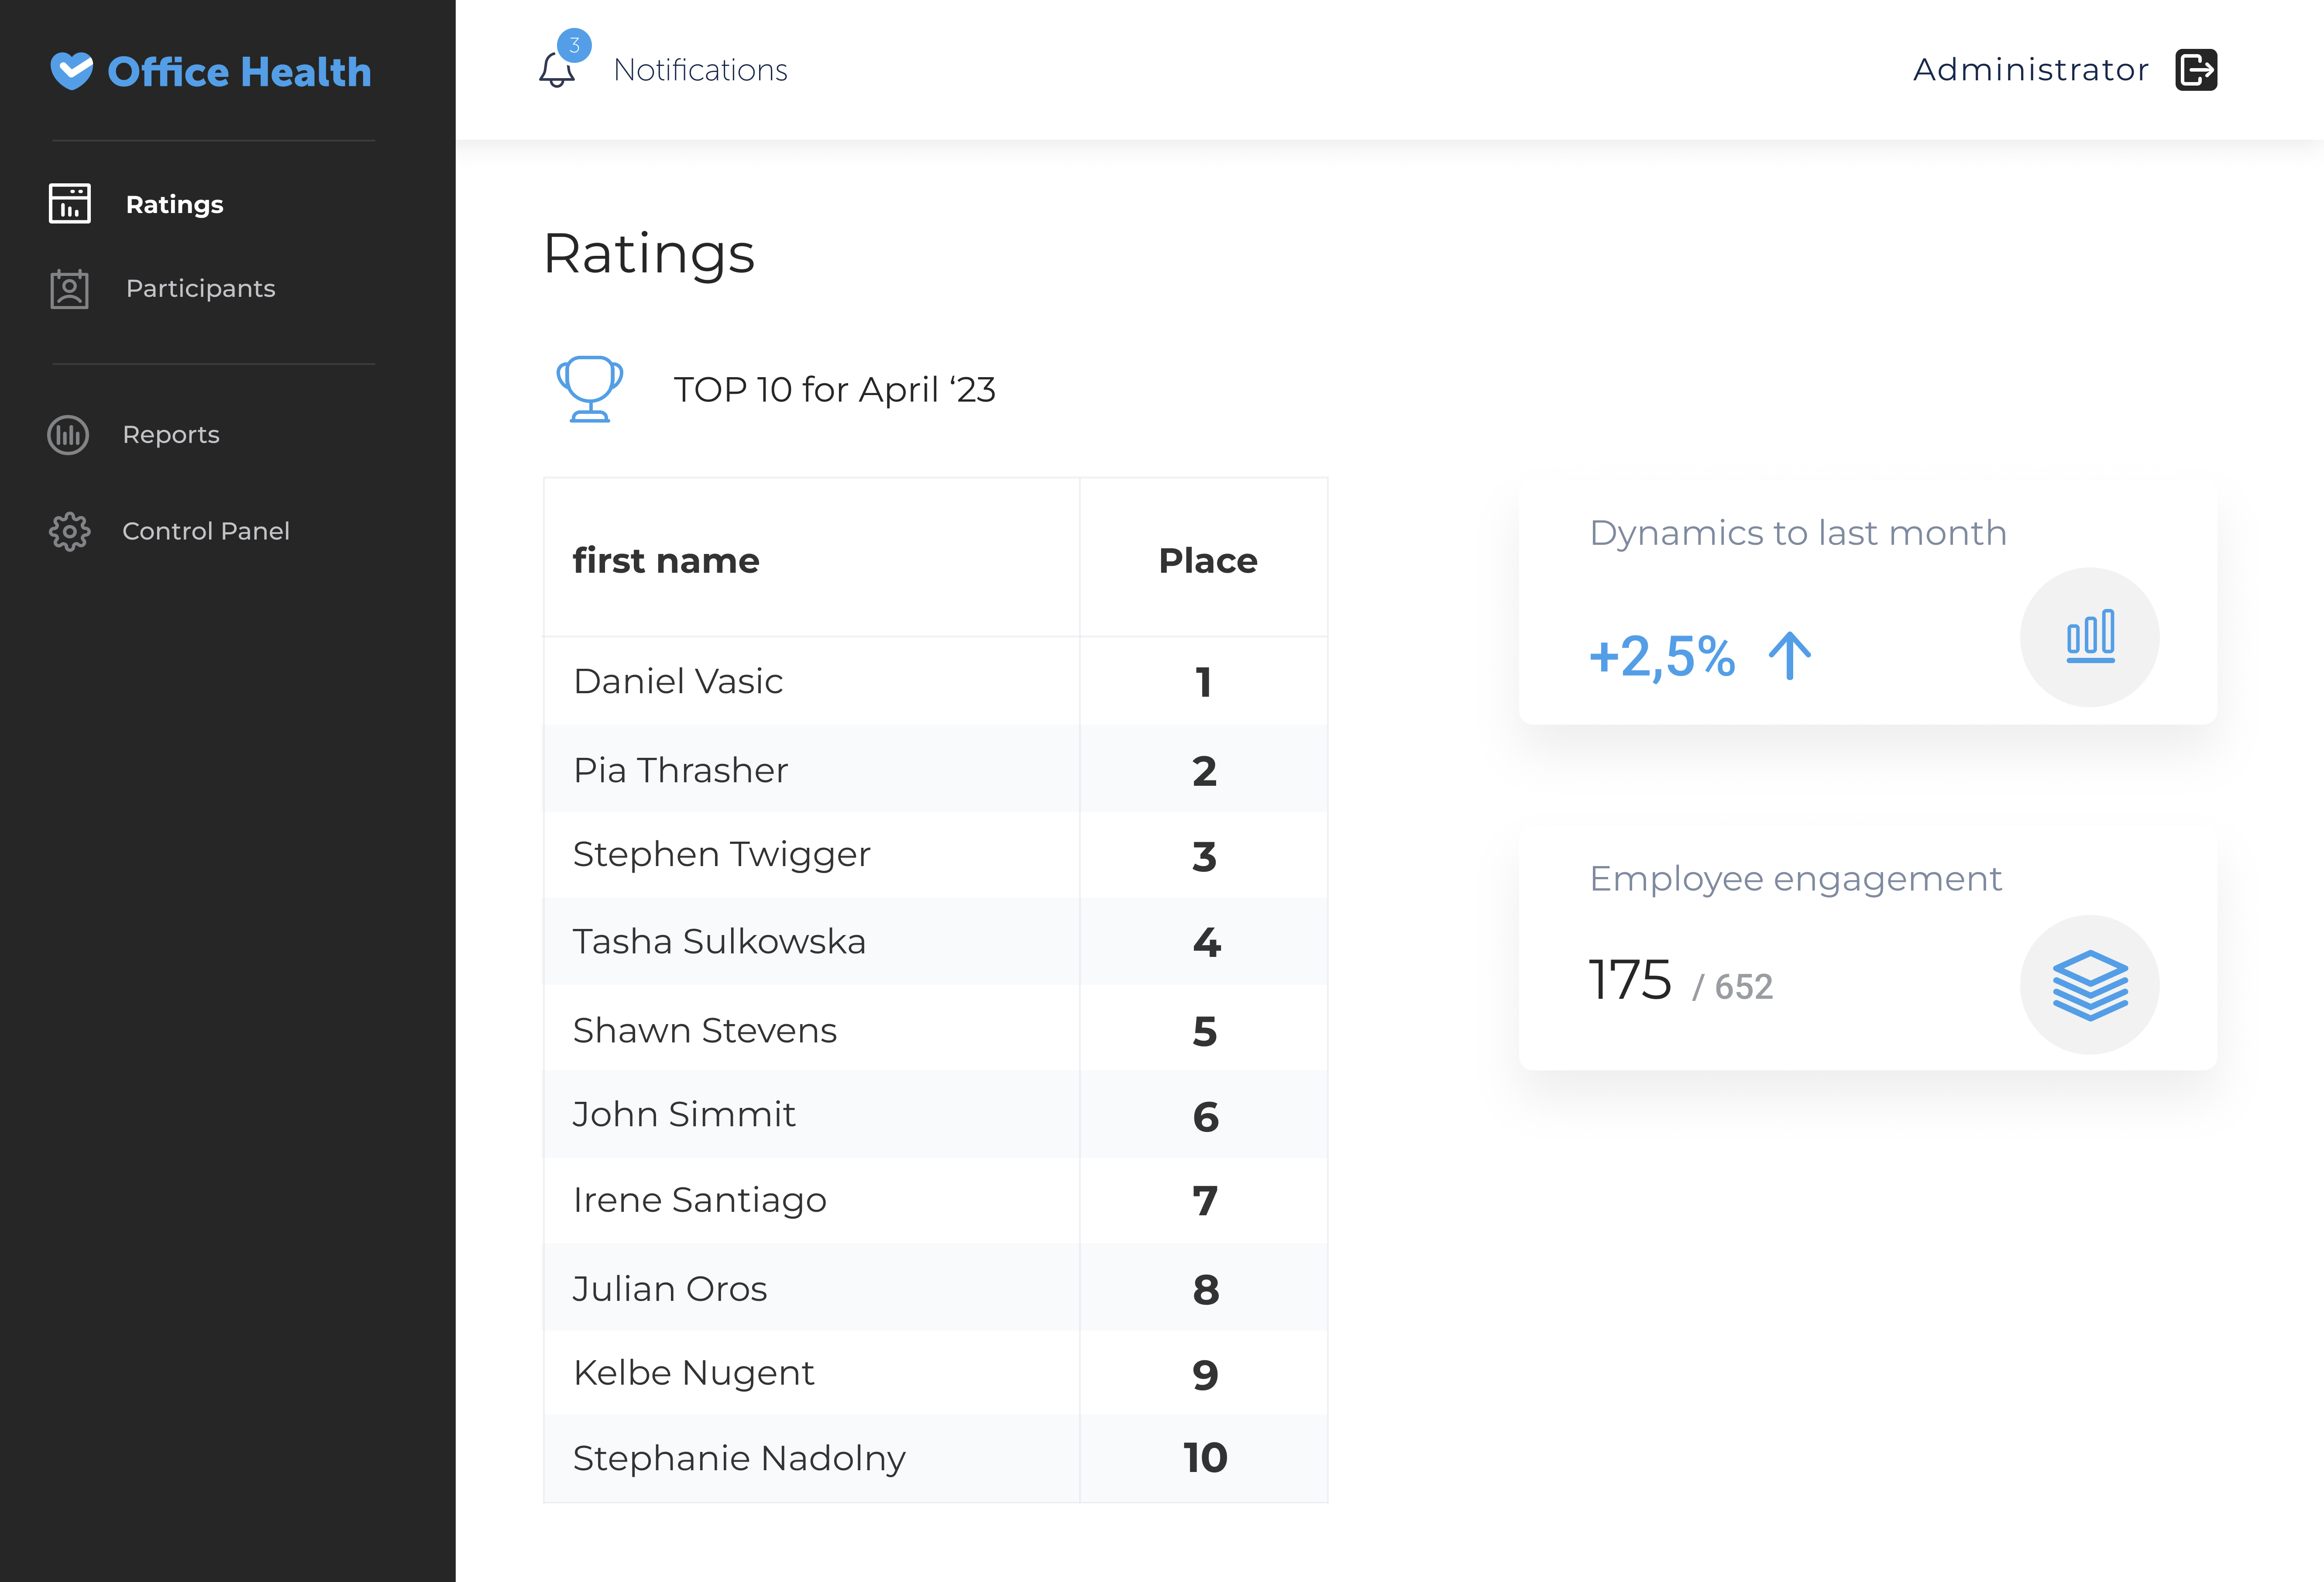Click the 'TOP 10 for April '23' heading
Image resolution: width=2324 pixels, height=1582 pixels.
(x=834, y=390)
